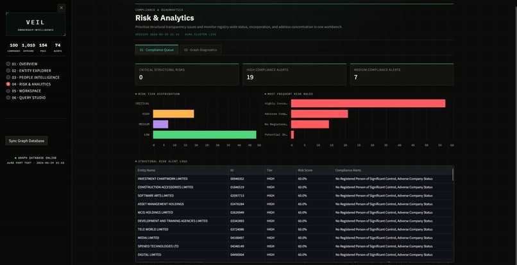Click the Structural Risk Alert Logs title
This screenshot has width=517, height=265.
[x=161, y=162]
